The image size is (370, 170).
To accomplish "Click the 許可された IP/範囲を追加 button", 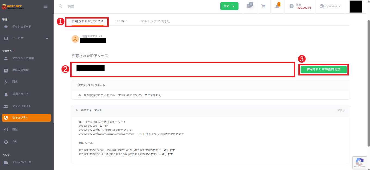I will (323, 69).
